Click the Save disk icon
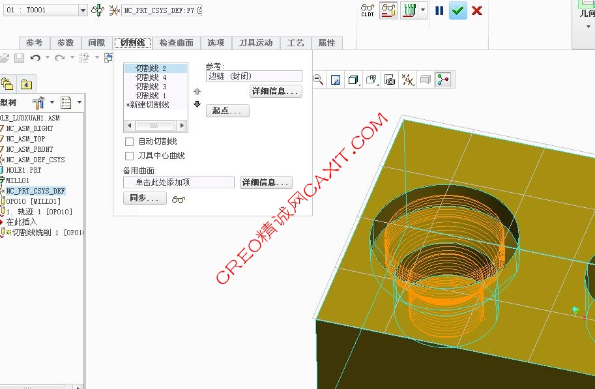 19,58
